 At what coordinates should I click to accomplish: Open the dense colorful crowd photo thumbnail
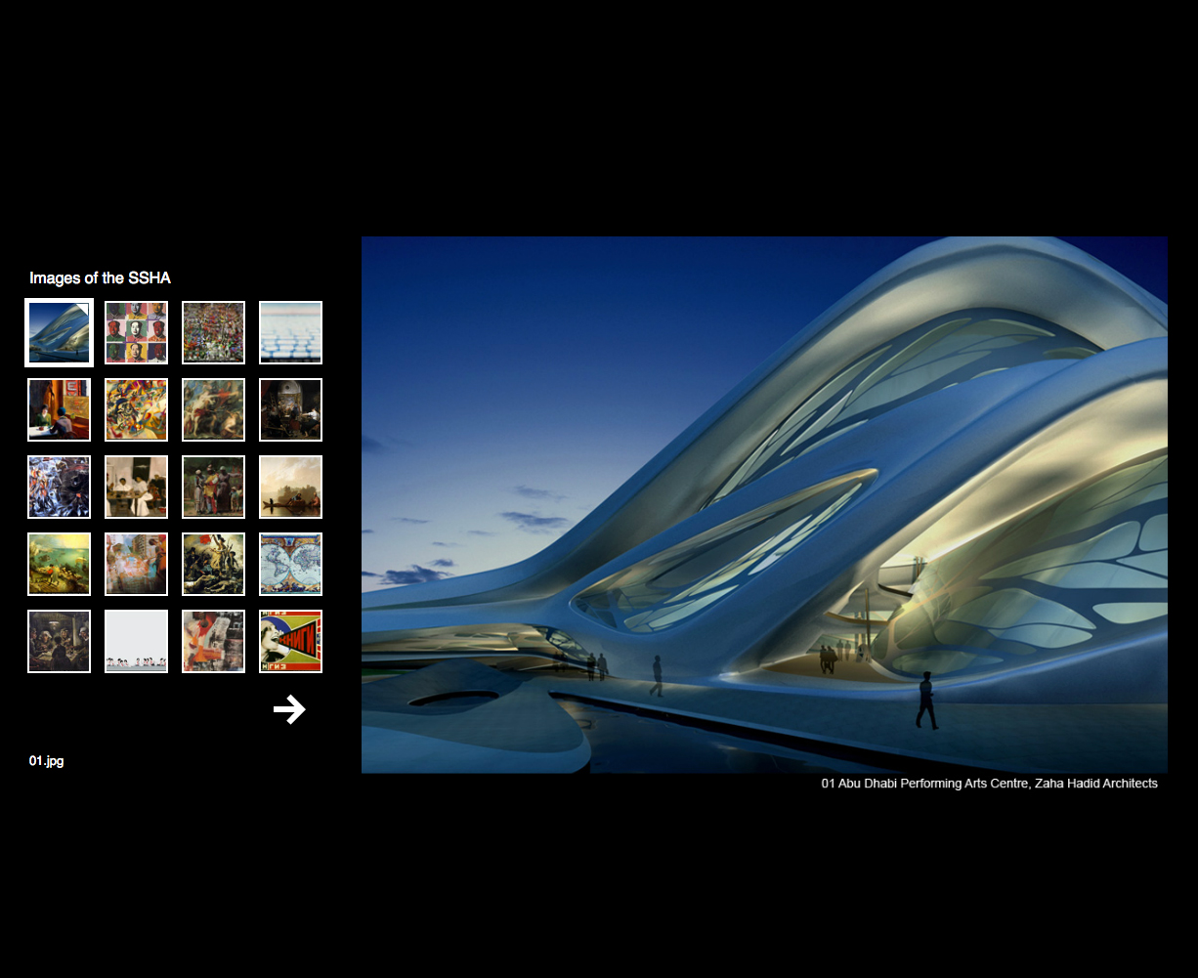tap(213, 332)
